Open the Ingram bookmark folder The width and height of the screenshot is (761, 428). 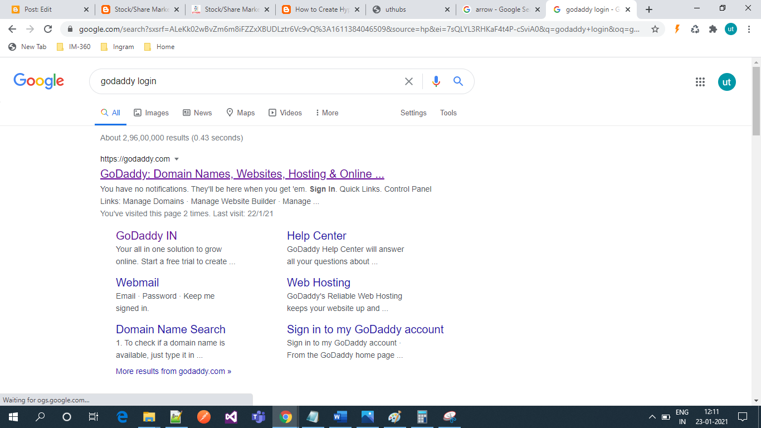pyautogui.click(x=117, y=47)
